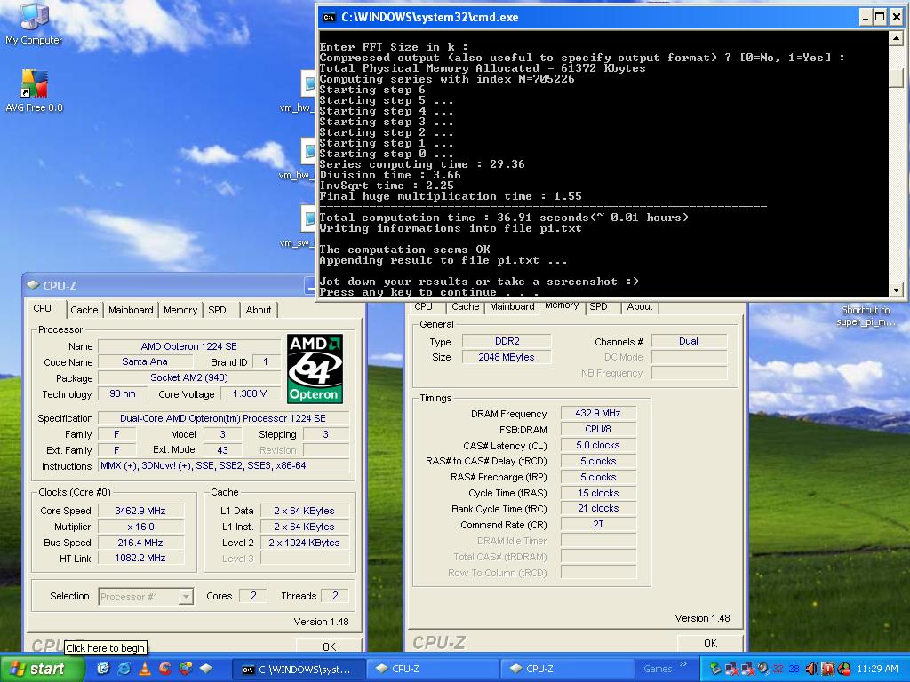Open Mainboard tab in the Memory CPU-Z window
The width and height of the screenshot is (910, 682).
pos(512,306)
